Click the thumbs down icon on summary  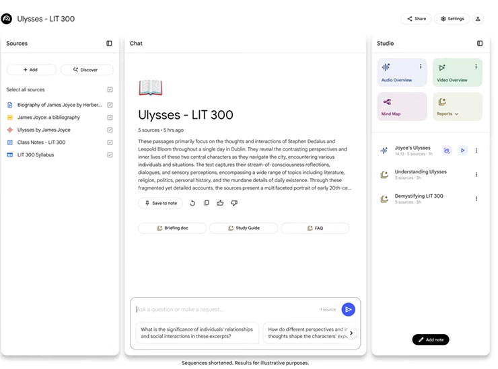coord(234,203)
